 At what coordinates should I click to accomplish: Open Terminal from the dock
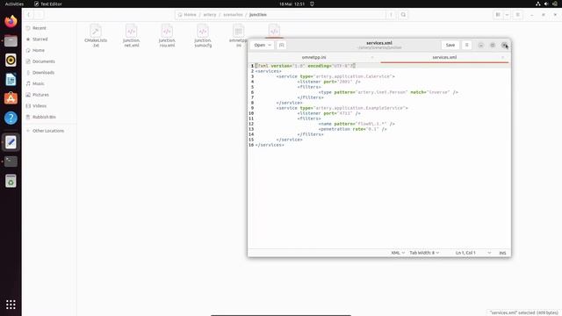[x=11, y=162]
